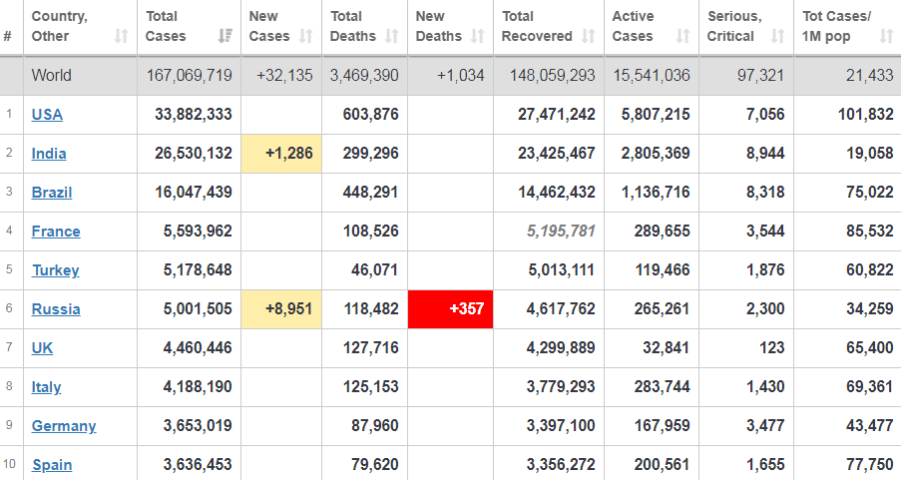Select Brazil total cases '16,047,439'
901x480 pixels.
[194, 192]
